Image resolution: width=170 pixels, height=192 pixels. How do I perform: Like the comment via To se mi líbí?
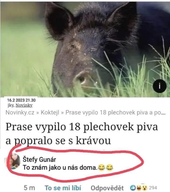coord(63,188)
